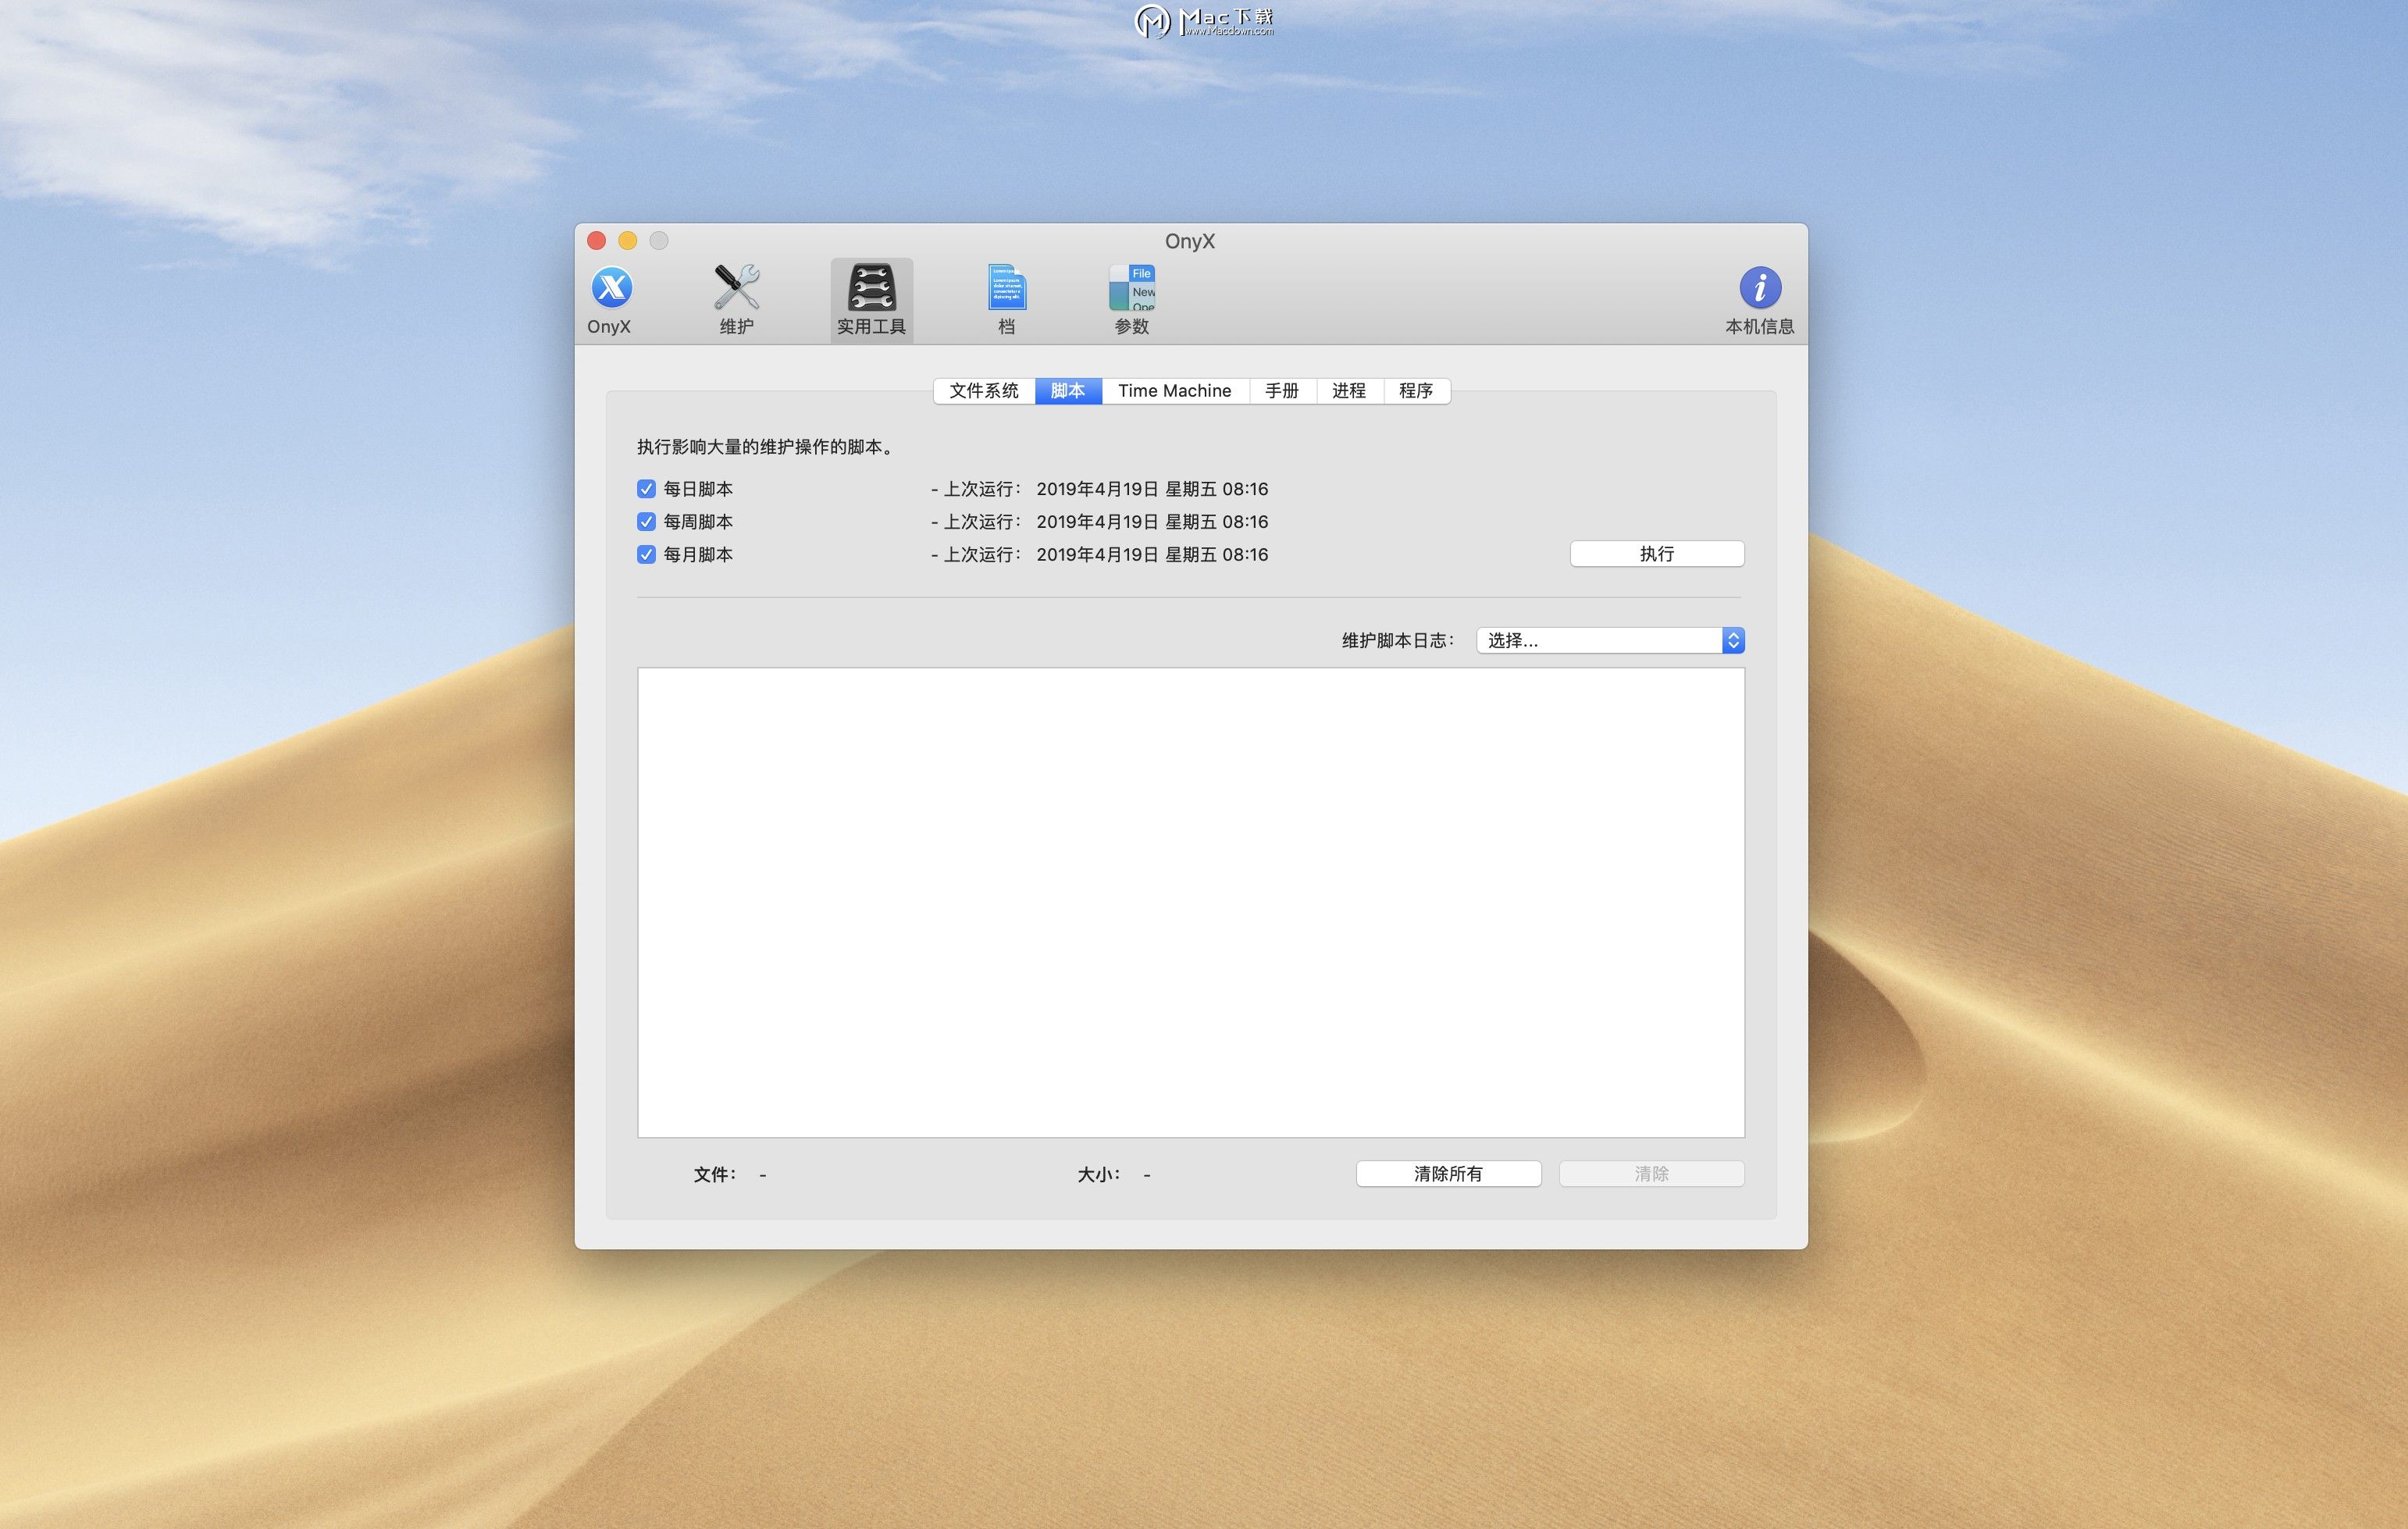
Task: Switch to the Time Machine tab
Action: 1174,391
